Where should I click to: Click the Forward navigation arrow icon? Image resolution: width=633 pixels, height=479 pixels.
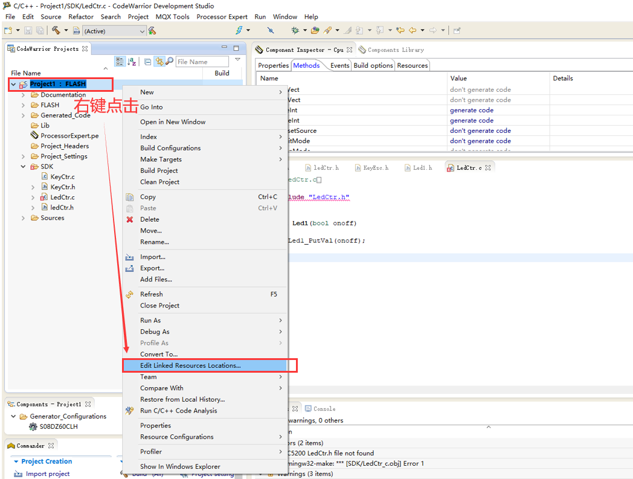[432, 30]
